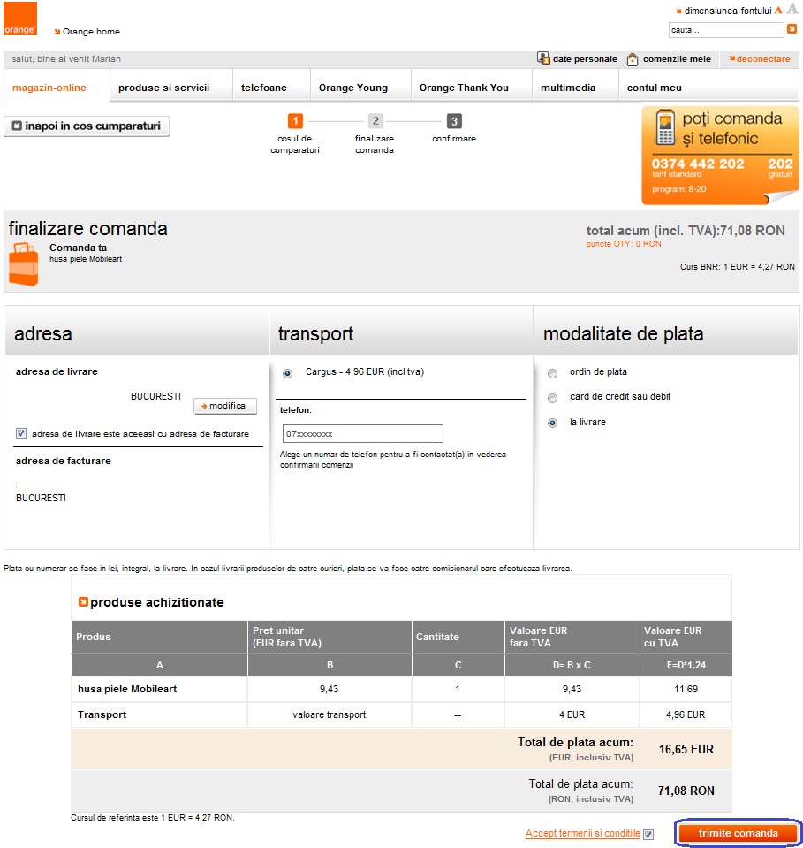The width and height of the screenshot is (803, 848).
Task: Click the comenzile mele bag icon
Action: tap(633, 59)
